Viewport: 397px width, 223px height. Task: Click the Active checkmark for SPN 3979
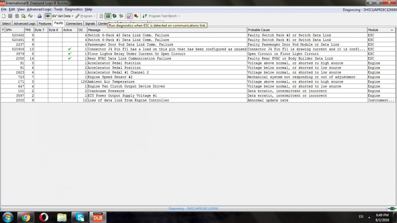point(70,54)
